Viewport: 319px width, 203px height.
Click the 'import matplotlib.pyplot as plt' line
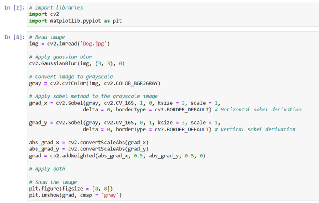click(x=75, y=21)
